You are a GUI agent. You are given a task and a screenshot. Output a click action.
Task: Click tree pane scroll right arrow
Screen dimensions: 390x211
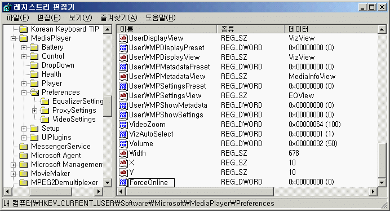tap(99, 192)
